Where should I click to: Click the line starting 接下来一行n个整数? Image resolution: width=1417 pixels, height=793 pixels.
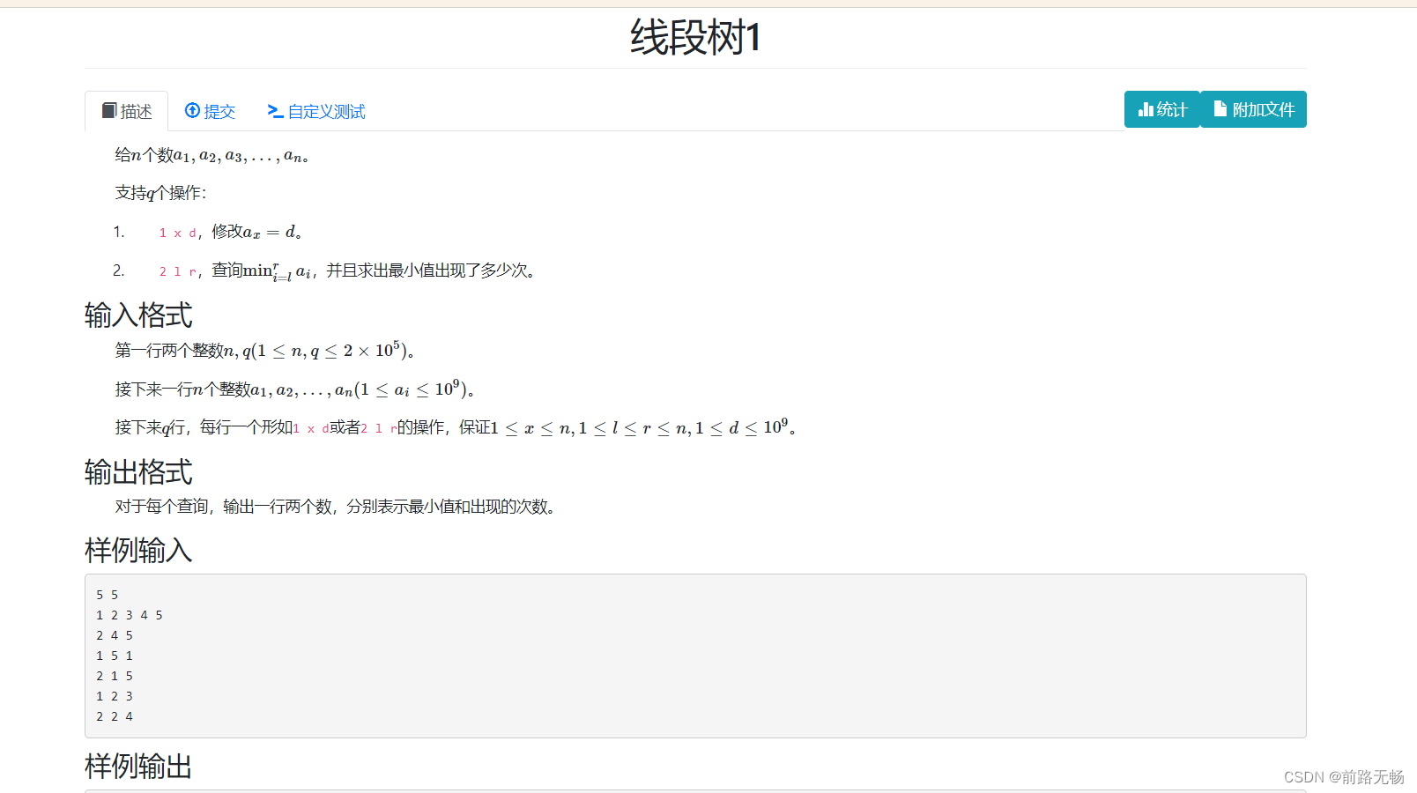(x=294, y=389)
